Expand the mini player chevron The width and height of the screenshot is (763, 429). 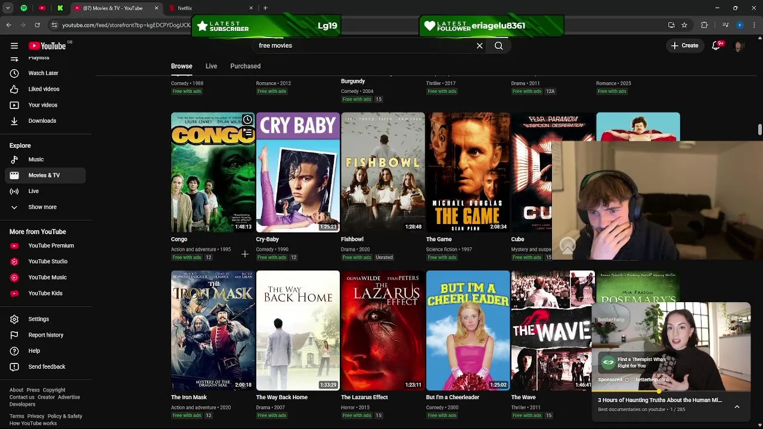737,406
